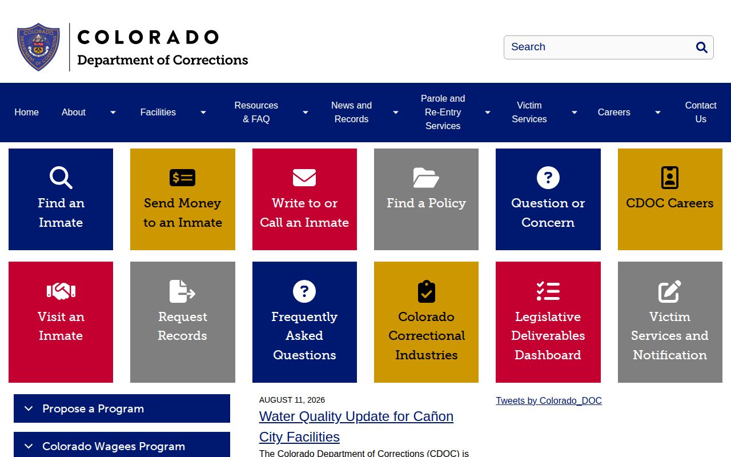731x457 pixels.
Task: Click into the Search text field
Action: (599, 47)
